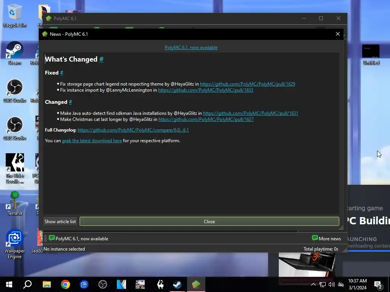Open OBS Studio from the taskbar
The image size is (390, 292).
[103, 284]
